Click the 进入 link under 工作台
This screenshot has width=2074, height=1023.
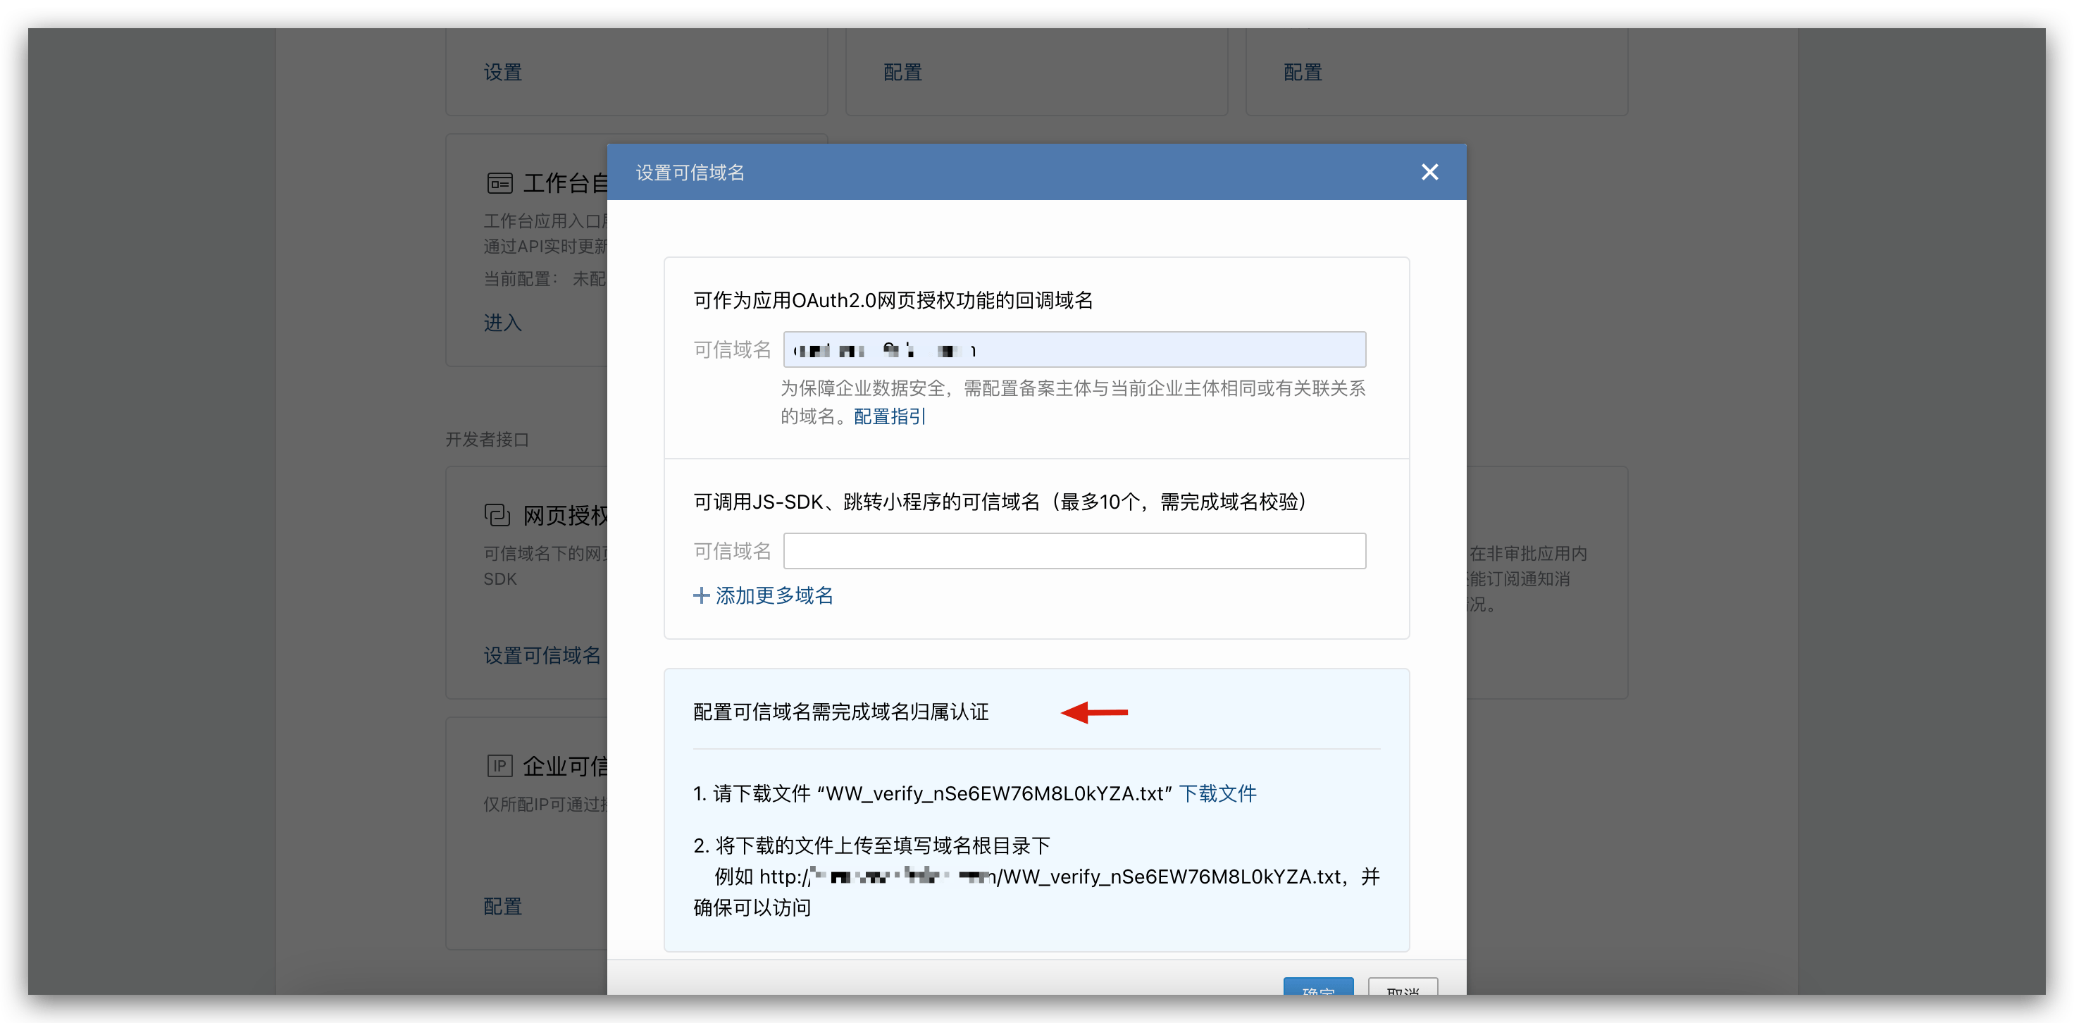click(x=502, y=323)
